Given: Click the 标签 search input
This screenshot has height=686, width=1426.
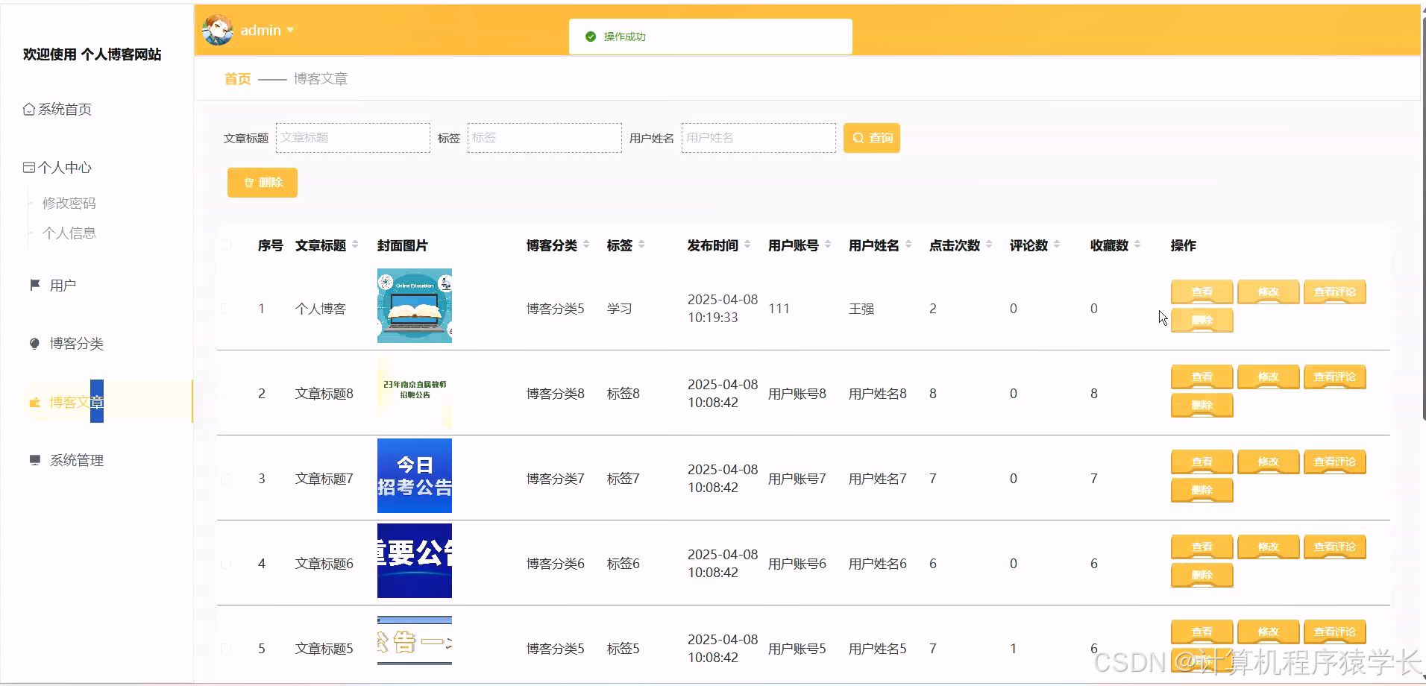Looking at the screenshot, I should pos(544,138).
